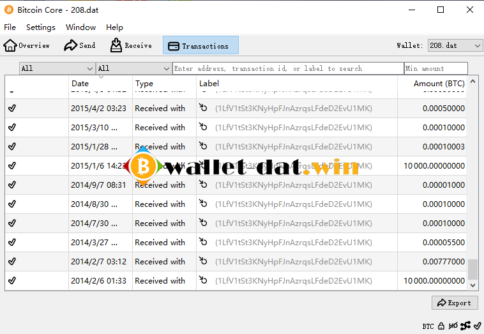Open the Receive tab

tap(131, 45)
